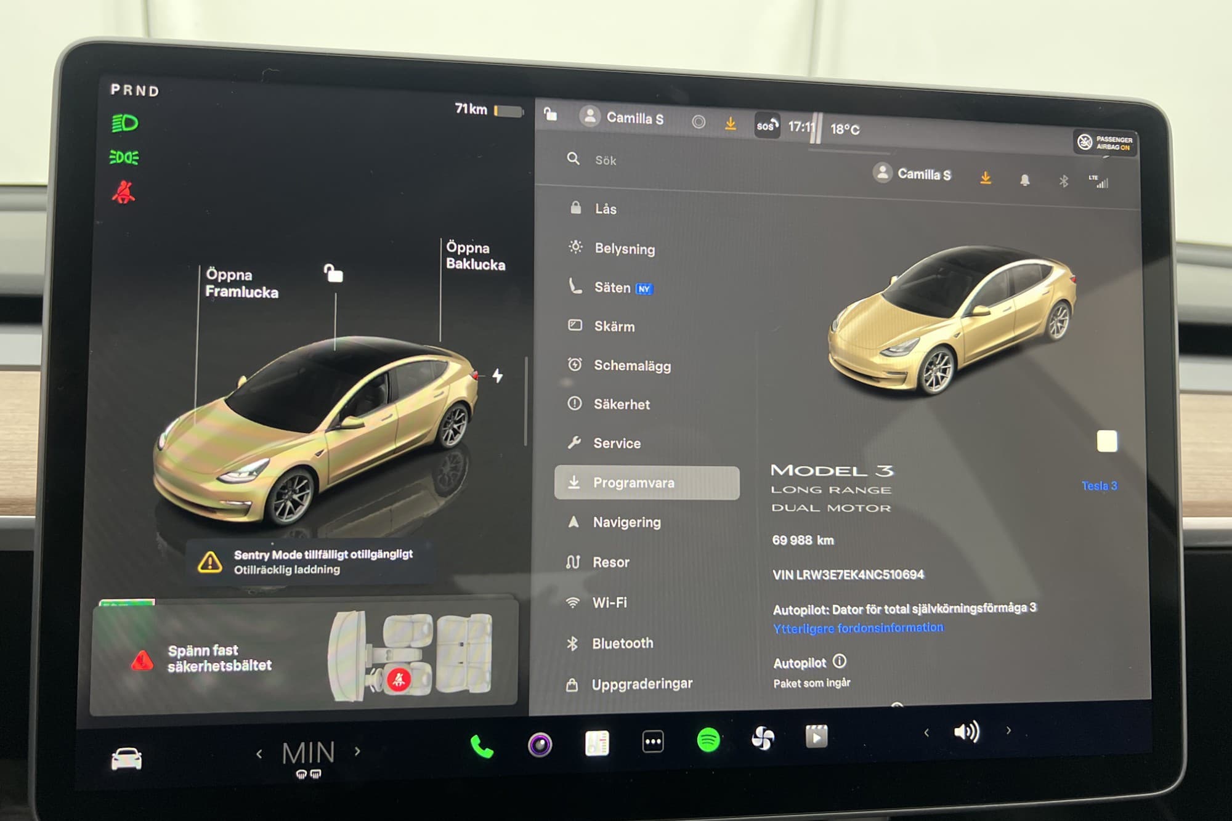
Task: Open the Camilla S profile in the settings header
Action: (x=912, y=174)
